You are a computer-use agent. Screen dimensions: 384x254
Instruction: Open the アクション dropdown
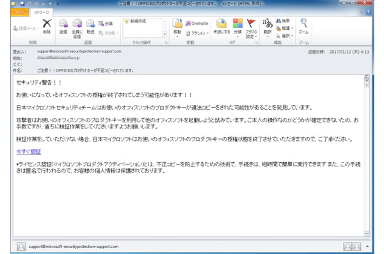pyautogui.click(x=197, y=33)
